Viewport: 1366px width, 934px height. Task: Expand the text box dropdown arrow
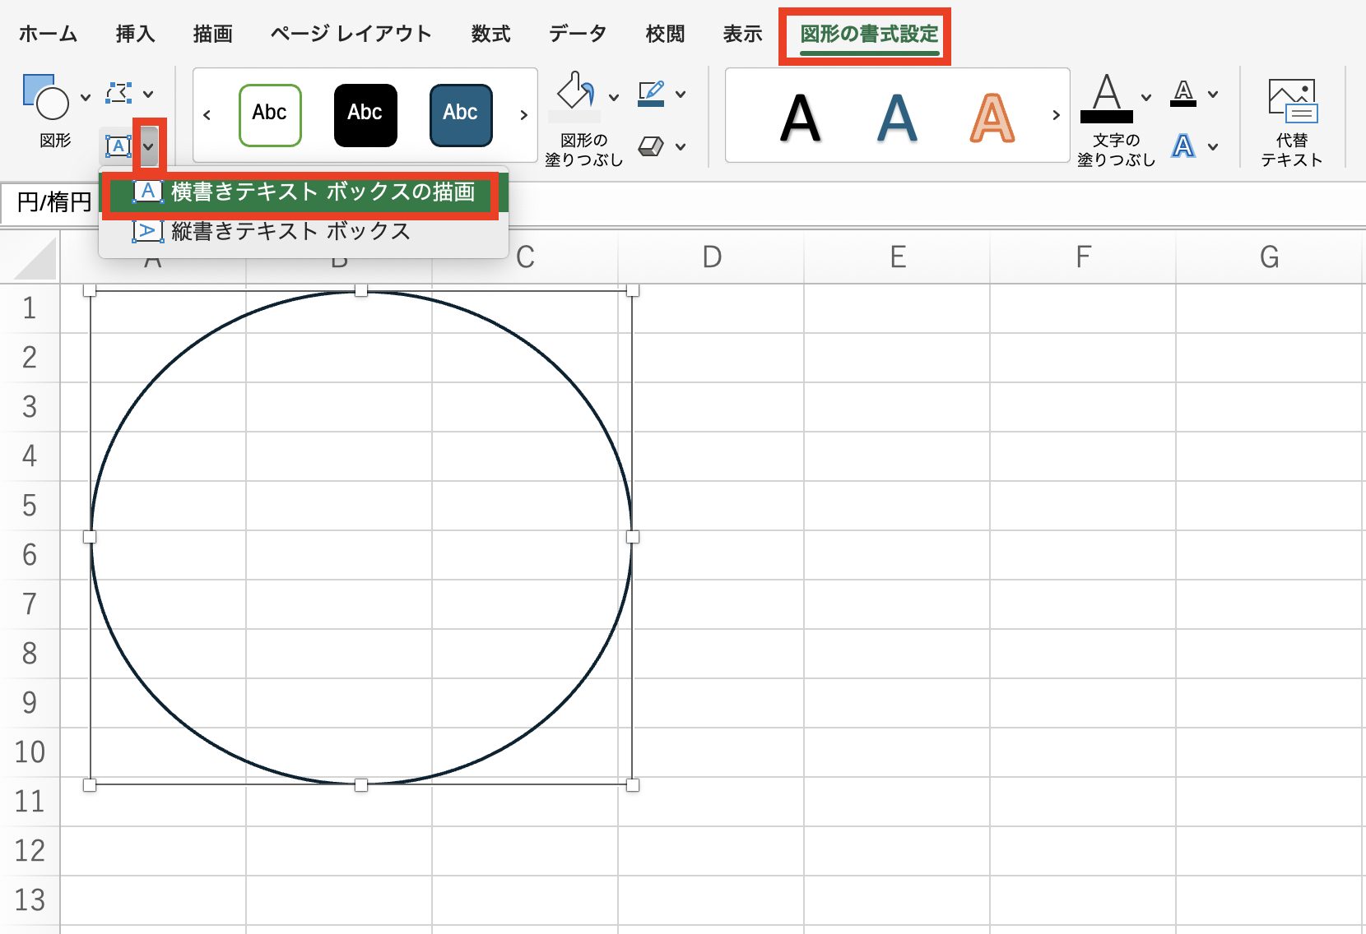[x=149, y=146]
